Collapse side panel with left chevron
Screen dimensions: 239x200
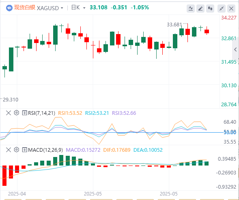point(235,49)
